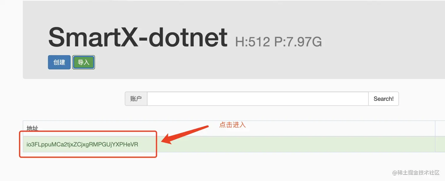This screenshot has width=445, height=181.
Task: Click the H:512 block height text
Action: (x=253, y=42)
